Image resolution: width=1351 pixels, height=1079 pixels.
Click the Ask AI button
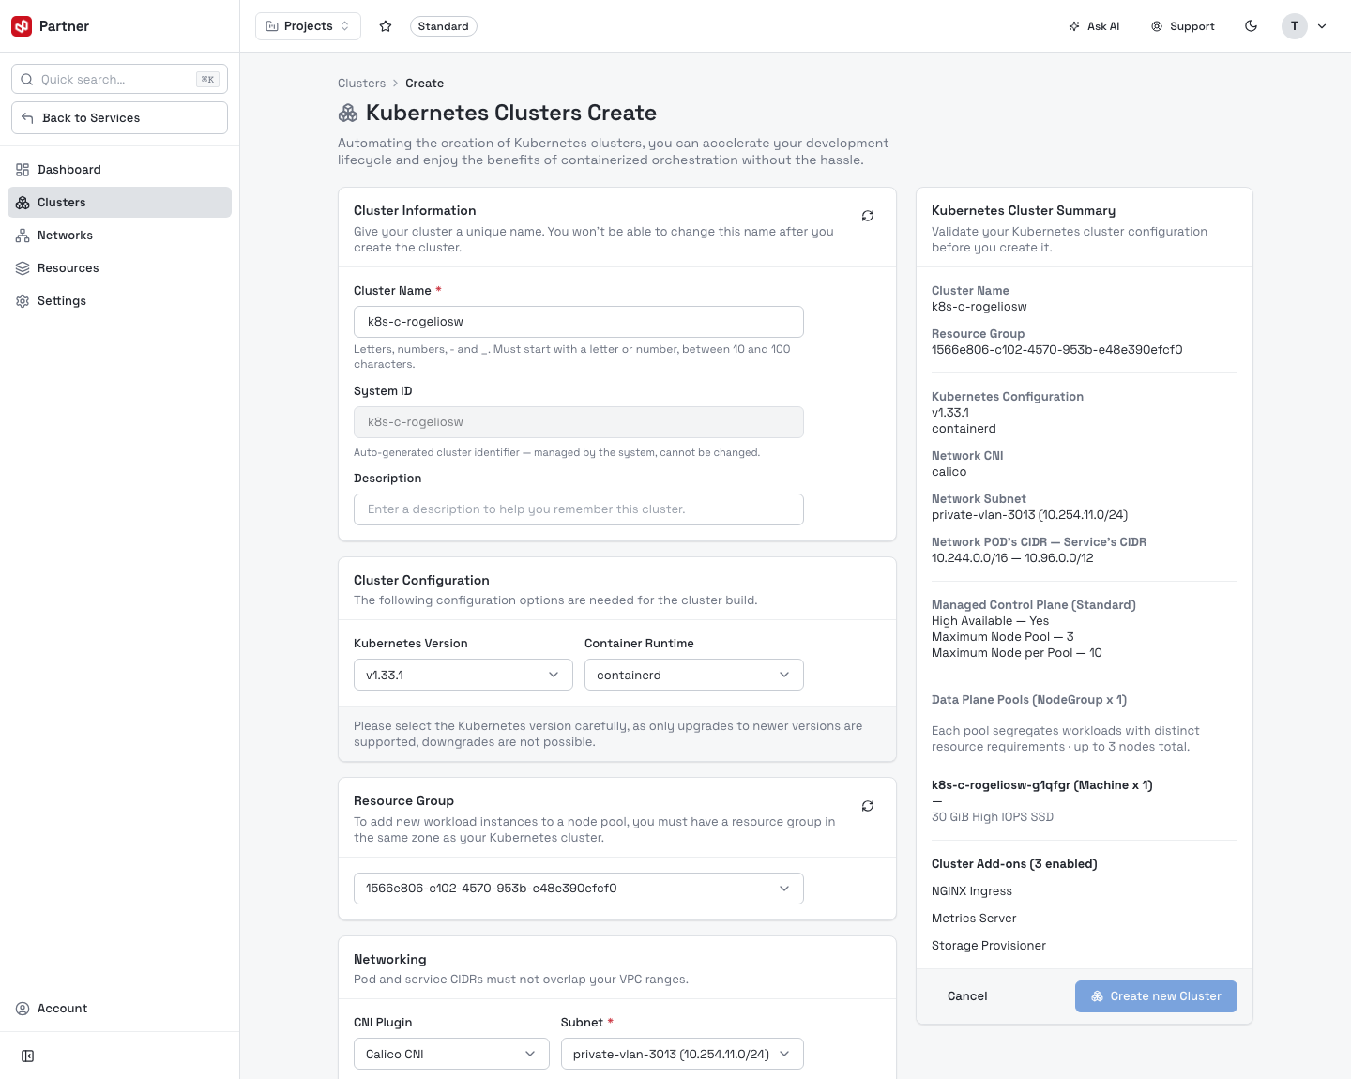tap(1094, 26)
